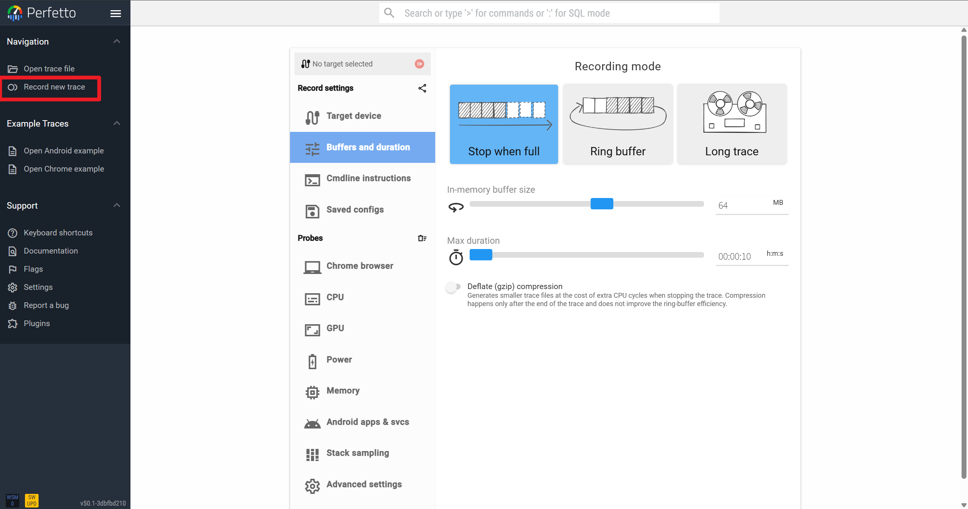The image size is (968, 509).
Task: Click the WSM status badge
Action: pyautogui.click(x=12, y=500)
